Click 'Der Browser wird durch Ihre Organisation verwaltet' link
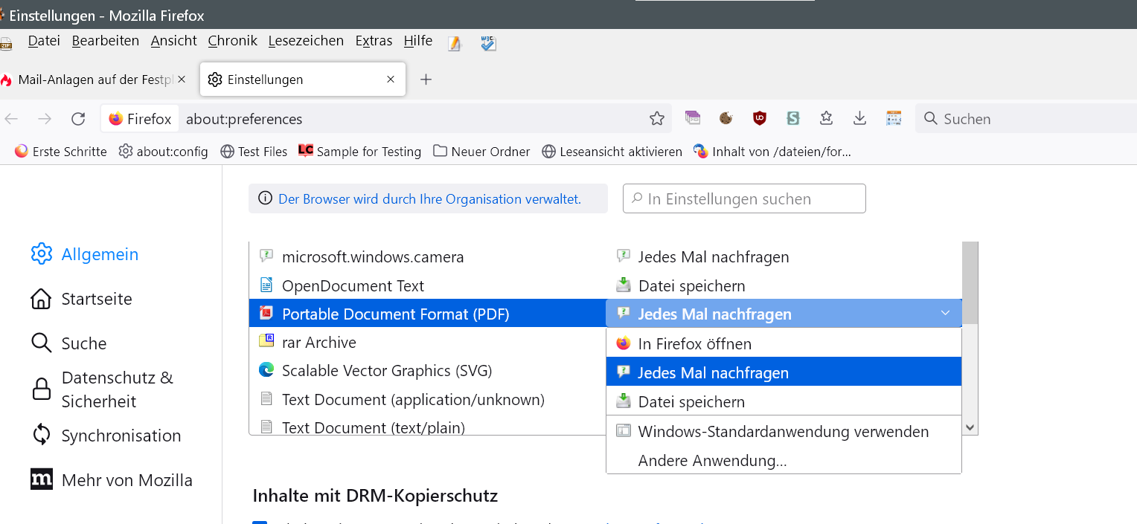The height and width of the screenshot is (524, 1137). click(429, 199)
